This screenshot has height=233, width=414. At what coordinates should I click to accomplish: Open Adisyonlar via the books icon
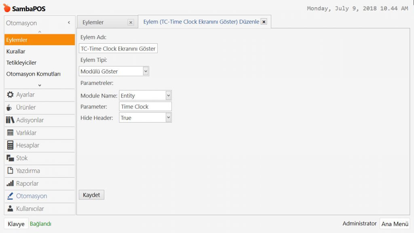tap(11, 120)
